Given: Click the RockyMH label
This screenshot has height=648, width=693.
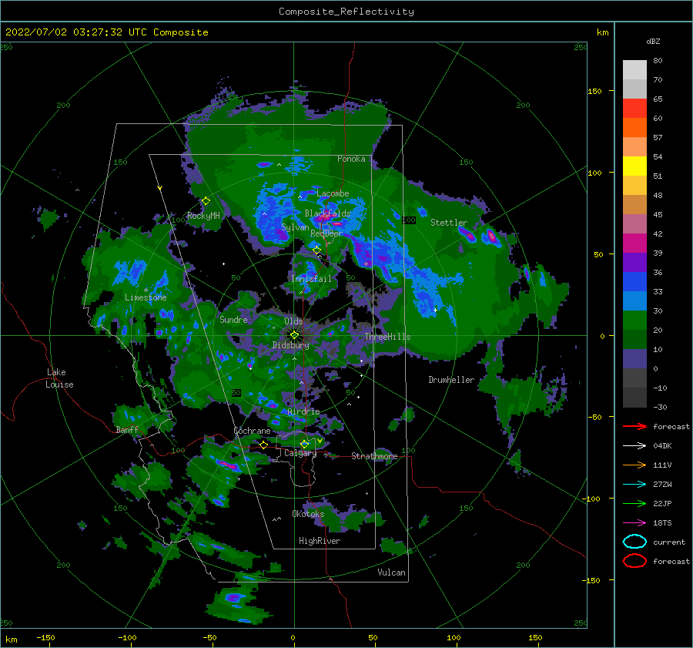Looking at the screenshot, I should tap(203, 216).
